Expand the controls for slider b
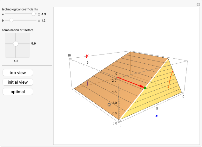Viewport: 202px width, 147px height. 39,21
